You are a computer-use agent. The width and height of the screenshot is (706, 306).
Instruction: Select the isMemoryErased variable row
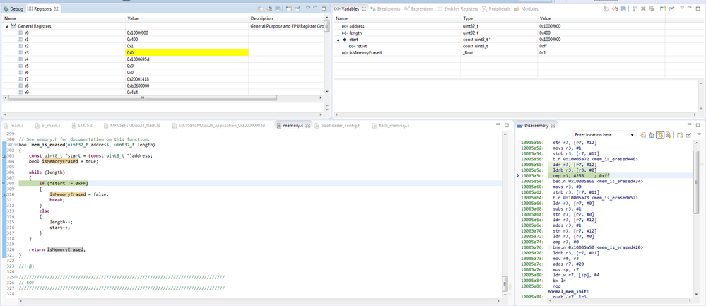pos(518,53)
